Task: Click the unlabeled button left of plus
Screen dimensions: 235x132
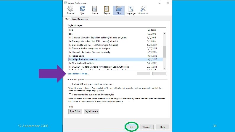Action: coord(144,74)
